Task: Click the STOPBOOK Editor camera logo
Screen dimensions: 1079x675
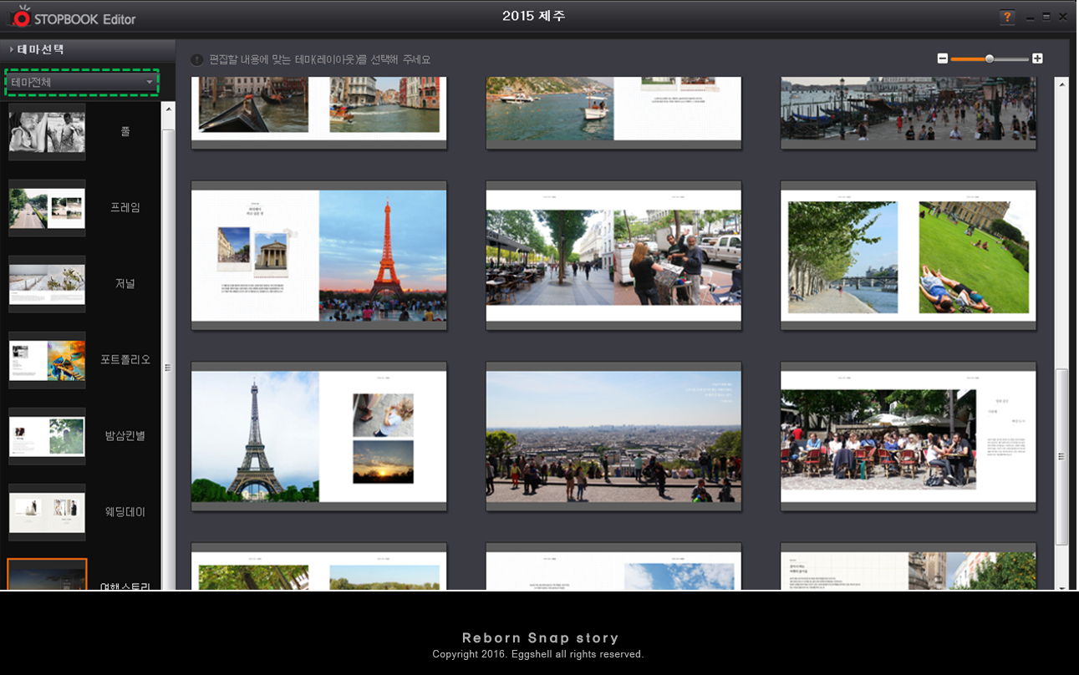Action: tap(21, 18)
